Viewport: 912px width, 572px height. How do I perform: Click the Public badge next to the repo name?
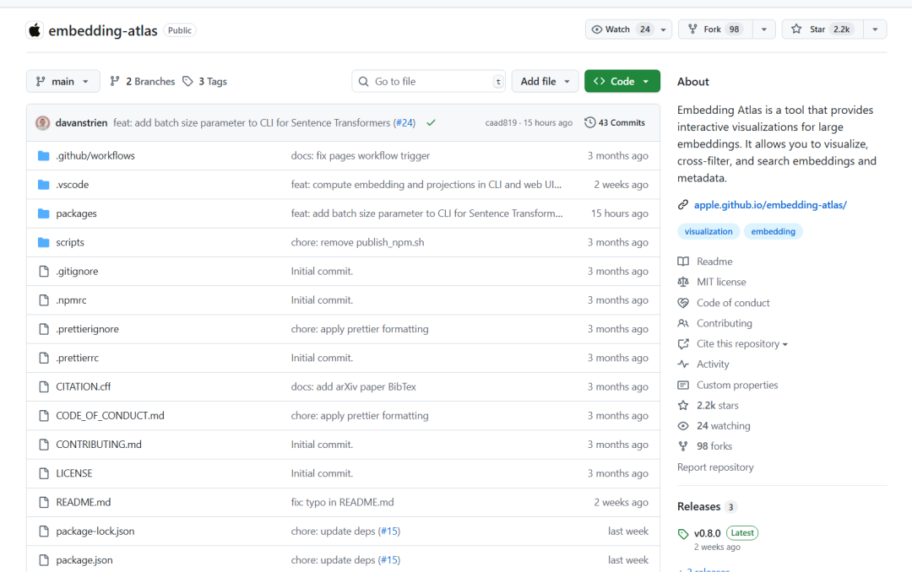(x=179, y=30)
